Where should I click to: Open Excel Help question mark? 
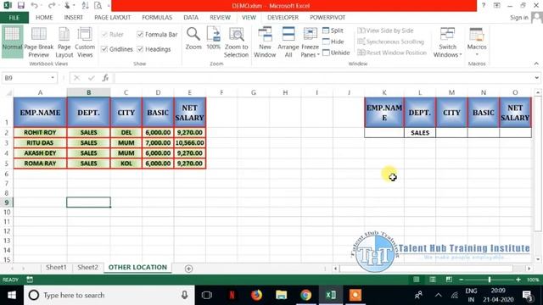(484, 6)
